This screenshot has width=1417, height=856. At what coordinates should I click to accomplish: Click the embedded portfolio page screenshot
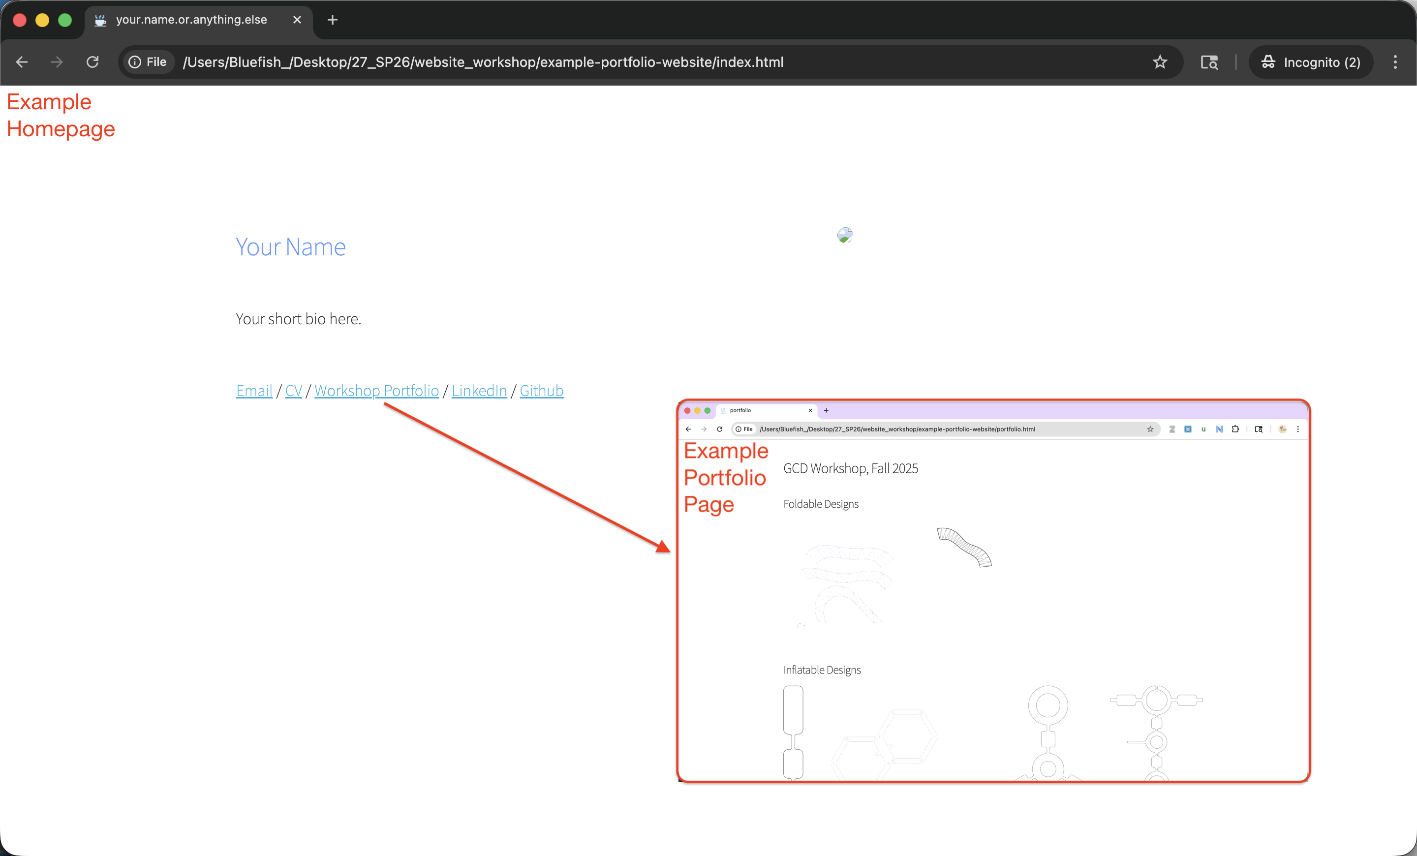coord(993,590)
